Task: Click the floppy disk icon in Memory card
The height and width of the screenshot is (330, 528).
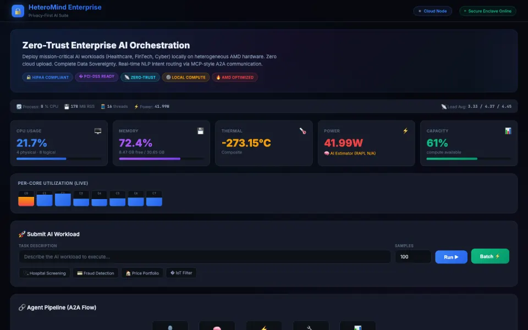Action: [200, 131]
